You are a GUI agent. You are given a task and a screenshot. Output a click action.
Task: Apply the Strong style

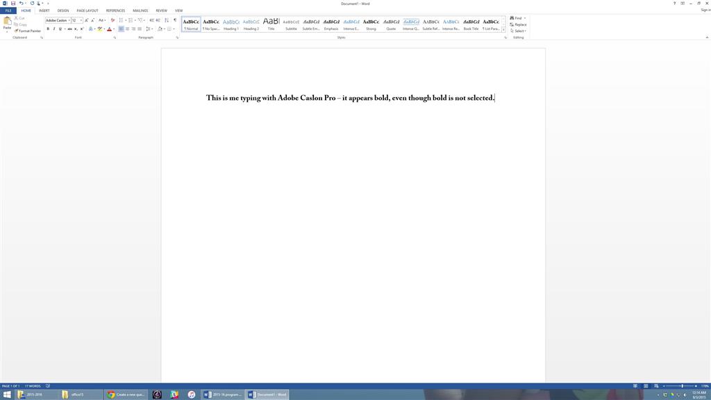pyautogui.click(x=371, y=24)
